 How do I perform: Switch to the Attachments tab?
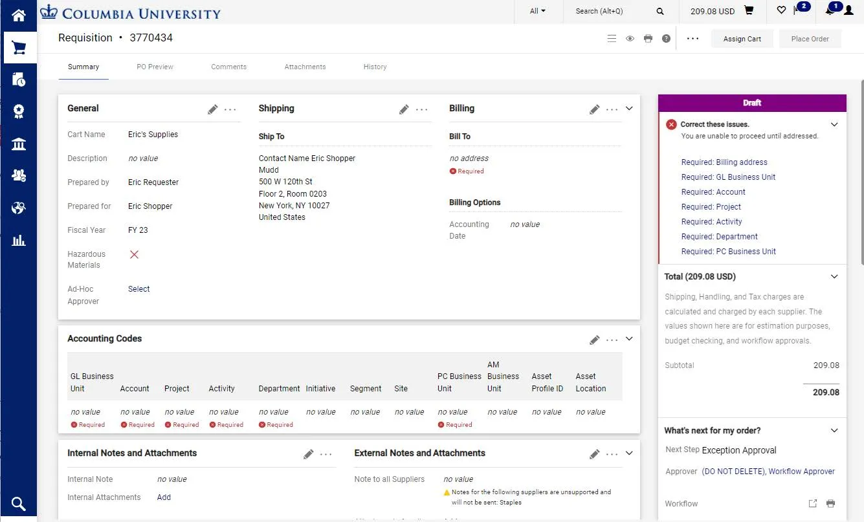point(305,67)
